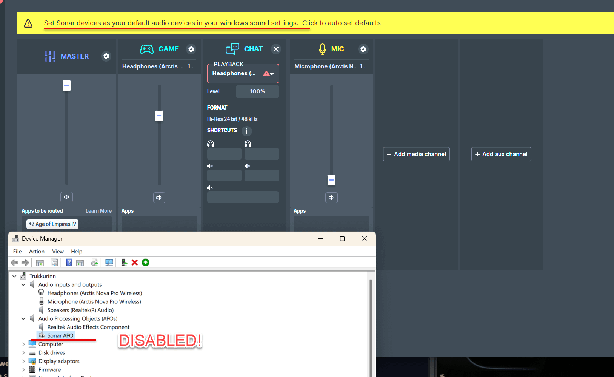
Task: Click the red uninstall device toolbar icon
Action: (135, 263)
